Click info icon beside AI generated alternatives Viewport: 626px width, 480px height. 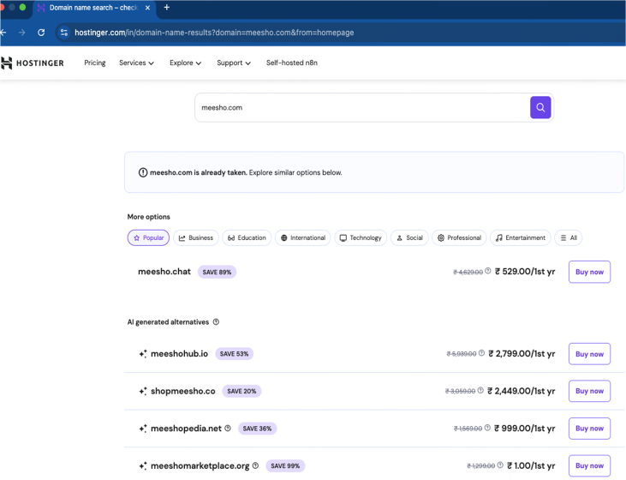216,322
